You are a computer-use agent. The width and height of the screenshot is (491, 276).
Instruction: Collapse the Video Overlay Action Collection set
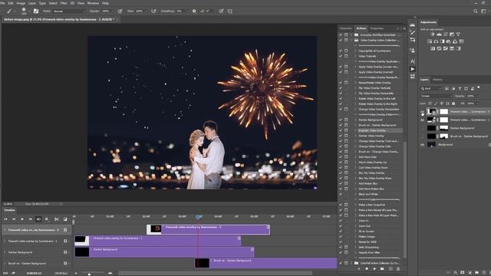(x=351, y=40)
